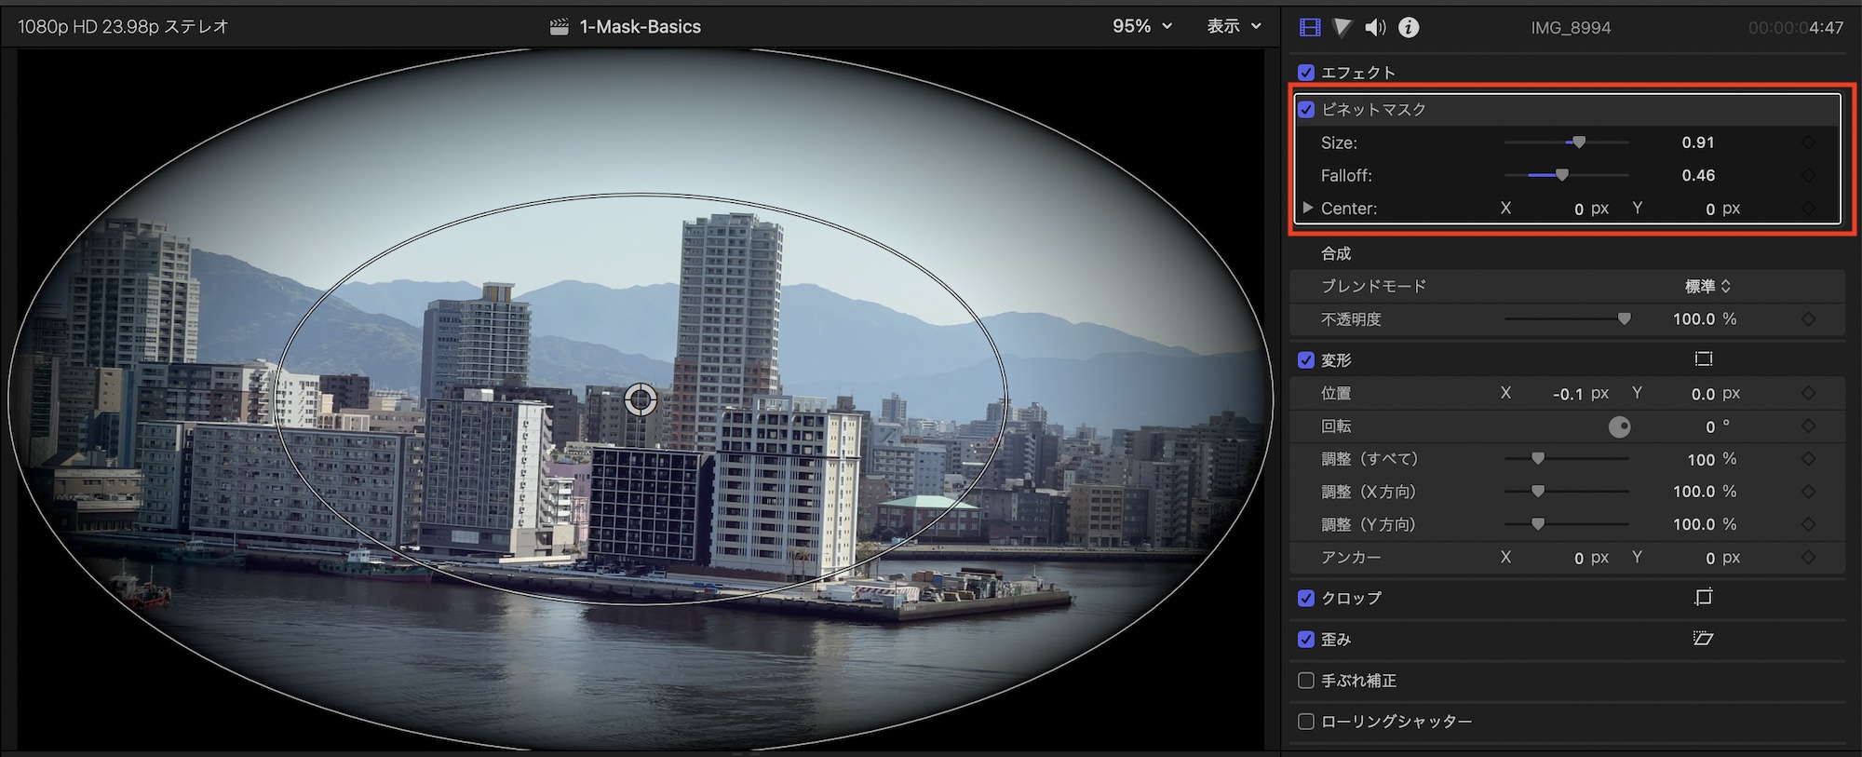Open the Color inspector triangle tab
Image resolution: width=1862 pixels, height=757 pixels.
click(x=1342, y=27)
